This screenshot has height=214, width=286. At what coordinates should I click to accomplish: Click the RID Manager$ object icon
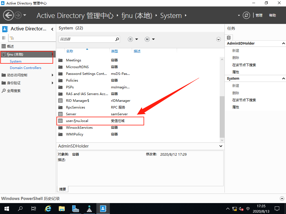click(x=60, y=100)
